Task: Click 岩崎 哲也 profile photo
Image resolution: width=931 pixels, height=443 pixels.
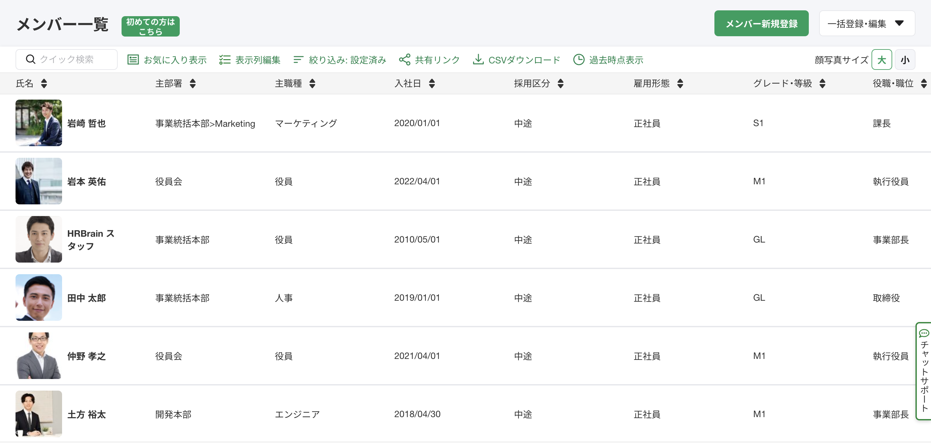Action: tap(39, 123)
